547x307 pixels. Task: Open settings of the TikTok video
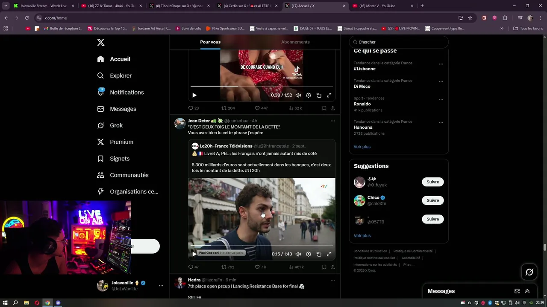pos(309,96)
